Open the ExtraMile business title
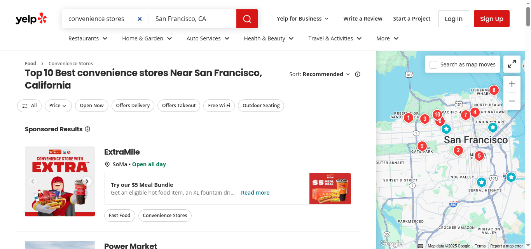This screenshot has height=249, width=531. (x=122, y=152)
